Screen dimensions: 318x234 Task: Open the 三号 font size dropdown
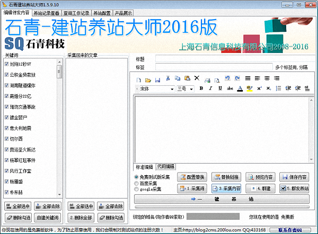coord(185,88)
